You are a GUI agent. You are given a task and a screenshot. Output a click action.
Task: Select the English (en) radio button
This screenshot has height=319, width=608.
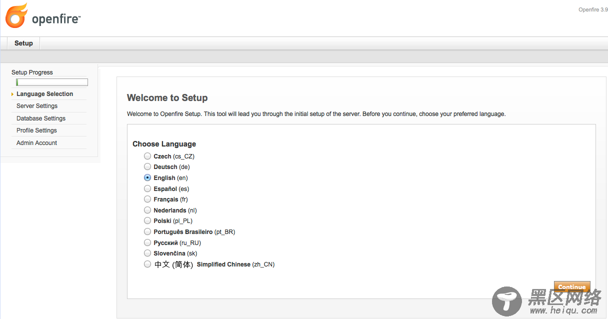point(147,177)
